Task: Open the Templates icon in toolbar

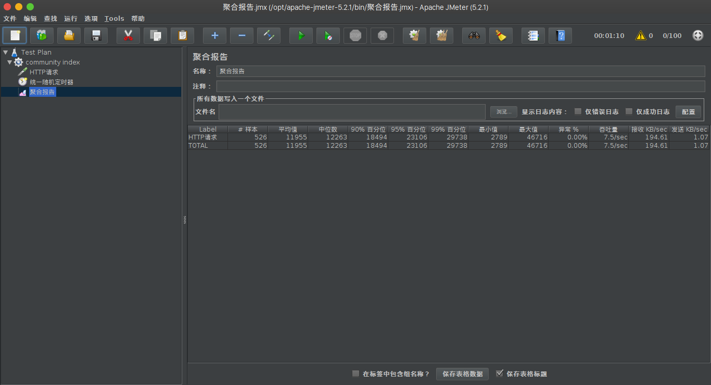Action: [42, 35]
